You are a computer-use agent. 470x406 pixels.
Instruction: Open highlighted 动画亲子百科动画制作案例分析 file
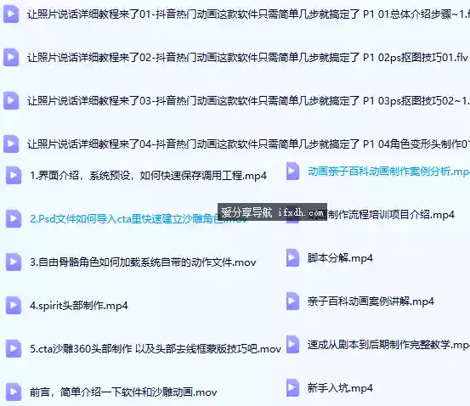click(x=388, y=172)
